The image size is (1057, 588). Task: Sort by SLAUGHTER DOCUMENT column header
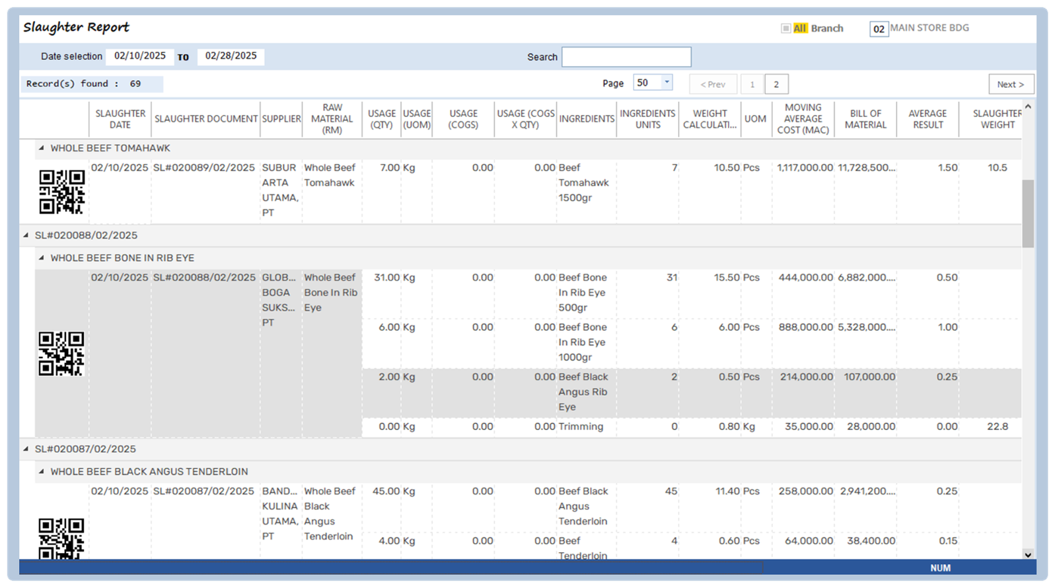(x=206, y=119)
